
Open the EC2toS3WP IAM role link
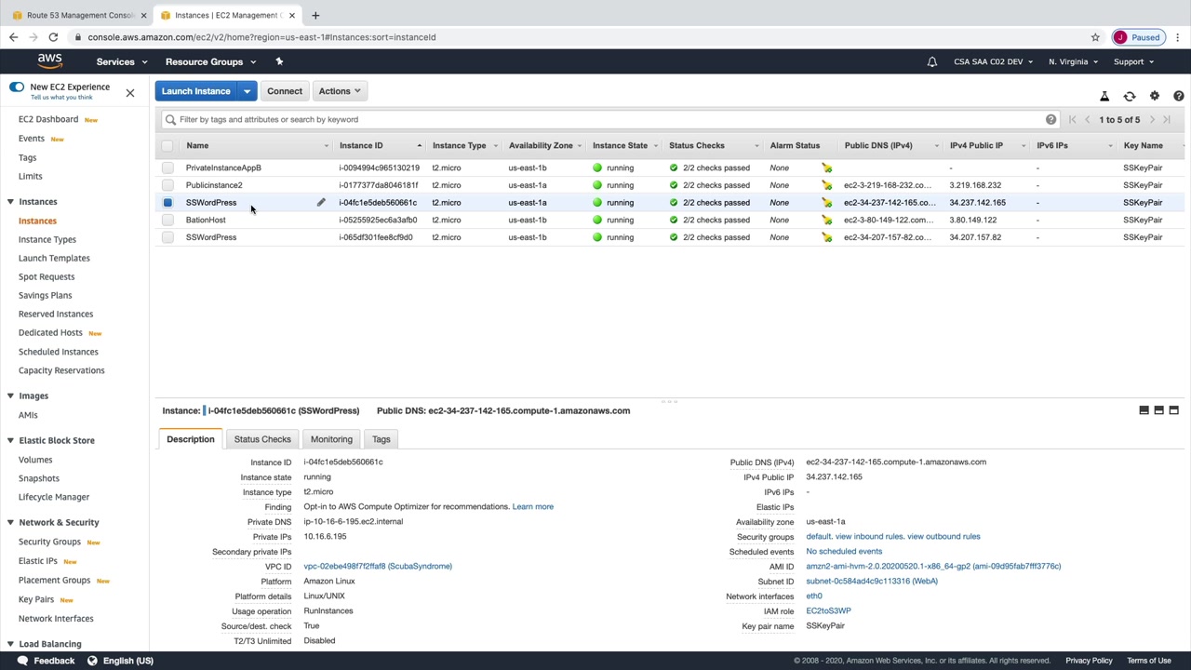point(828,611)
